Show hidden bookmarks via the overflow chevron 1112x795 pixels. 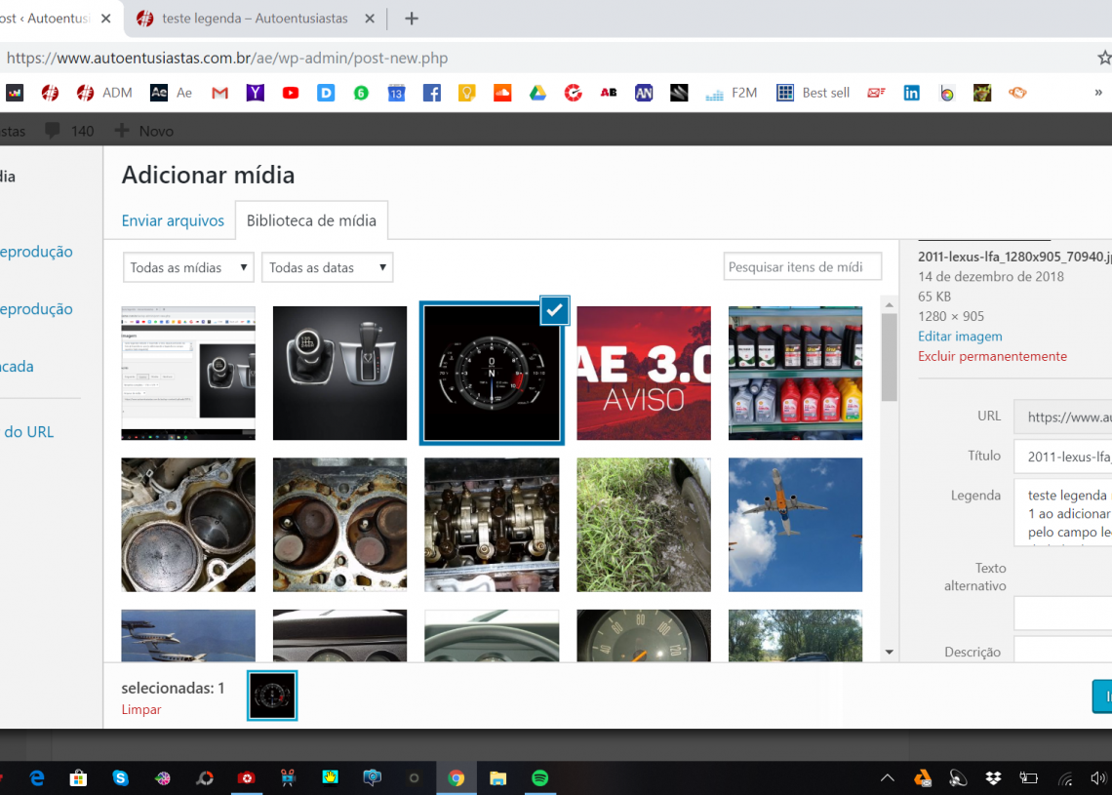pos(1099,93)
